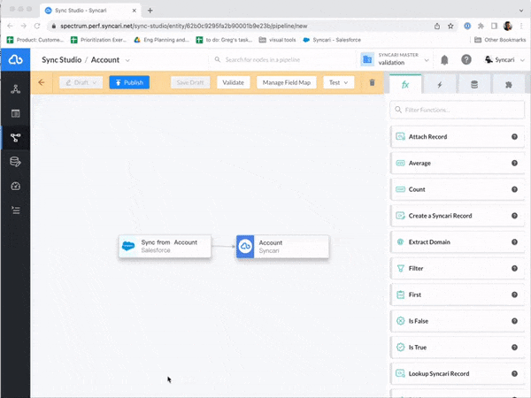Click the Syncari icon on Account node
Screen dimensions: 531x398
coord(245,247)
